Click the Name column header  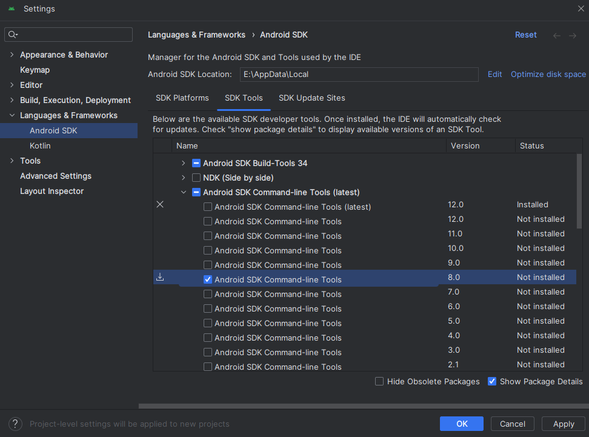[x=309, y=146]
